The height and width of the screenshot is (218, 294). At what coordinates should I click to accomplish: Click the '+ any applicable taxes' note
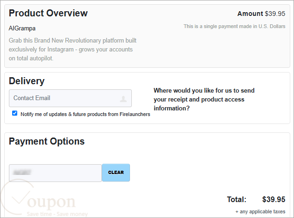click(260, 211)
